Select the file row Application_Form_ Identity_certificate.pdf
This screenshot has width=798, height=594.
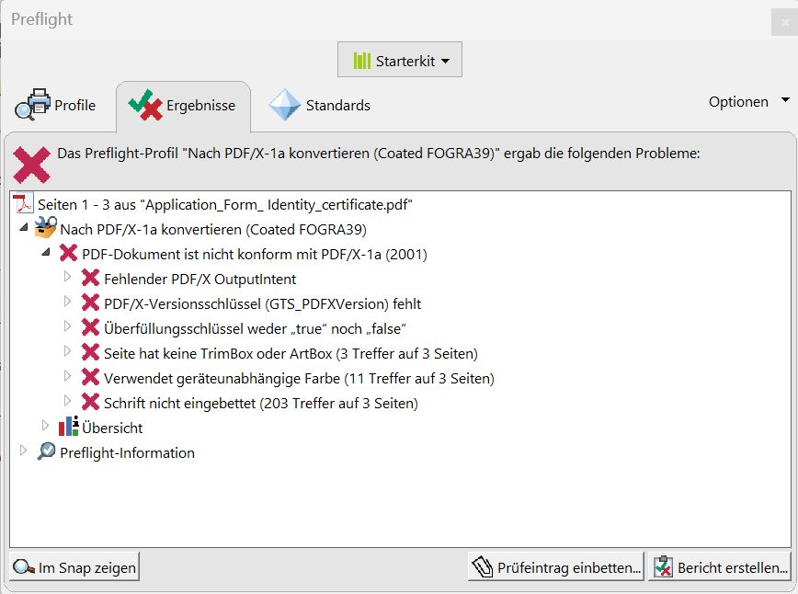224,205
